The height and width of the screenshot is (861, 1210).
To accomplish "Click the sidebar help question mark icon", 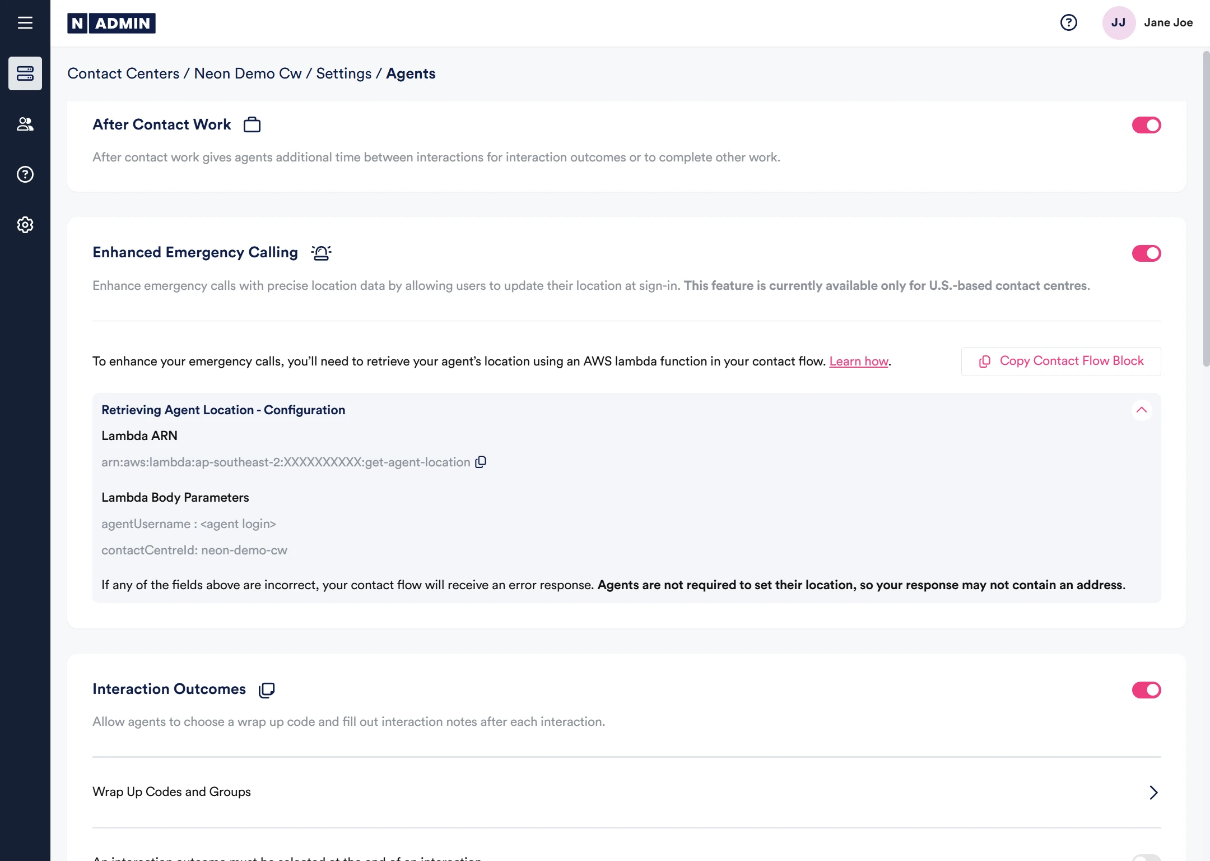I will (x=25, y=174).
